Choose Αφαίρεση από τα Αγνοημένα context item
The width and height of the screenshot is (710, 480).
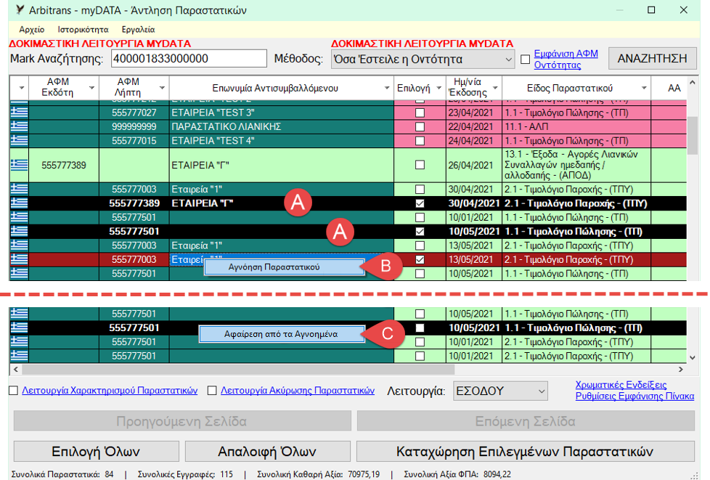pos(281,334)
